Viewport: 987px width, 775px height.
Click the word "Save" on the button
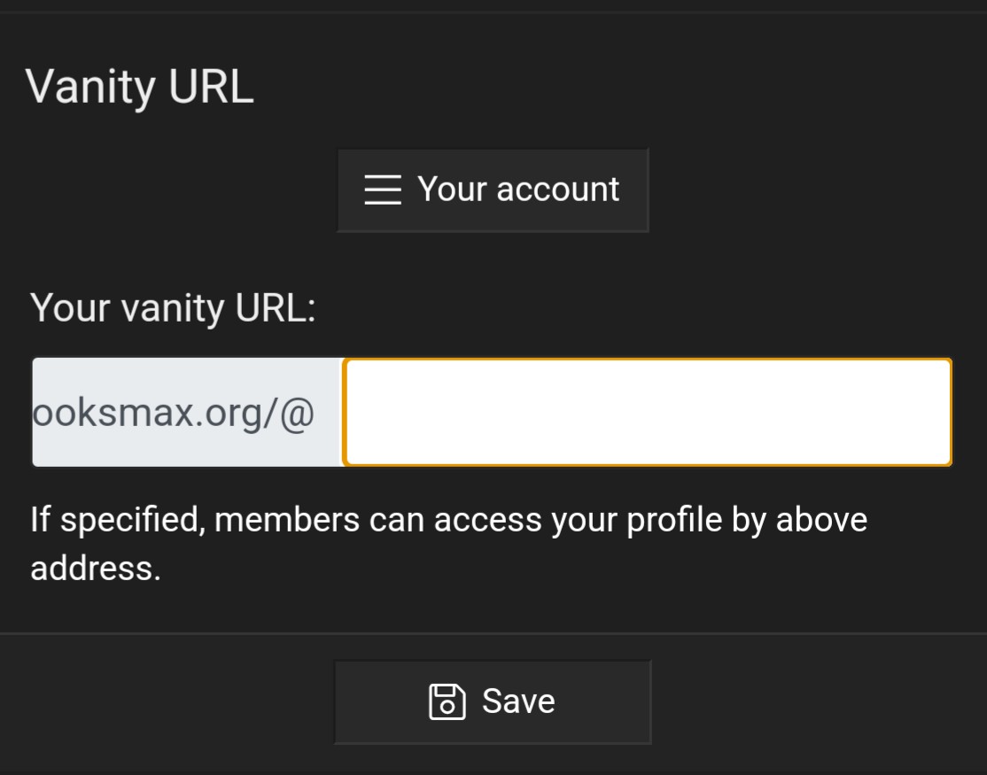518,701
